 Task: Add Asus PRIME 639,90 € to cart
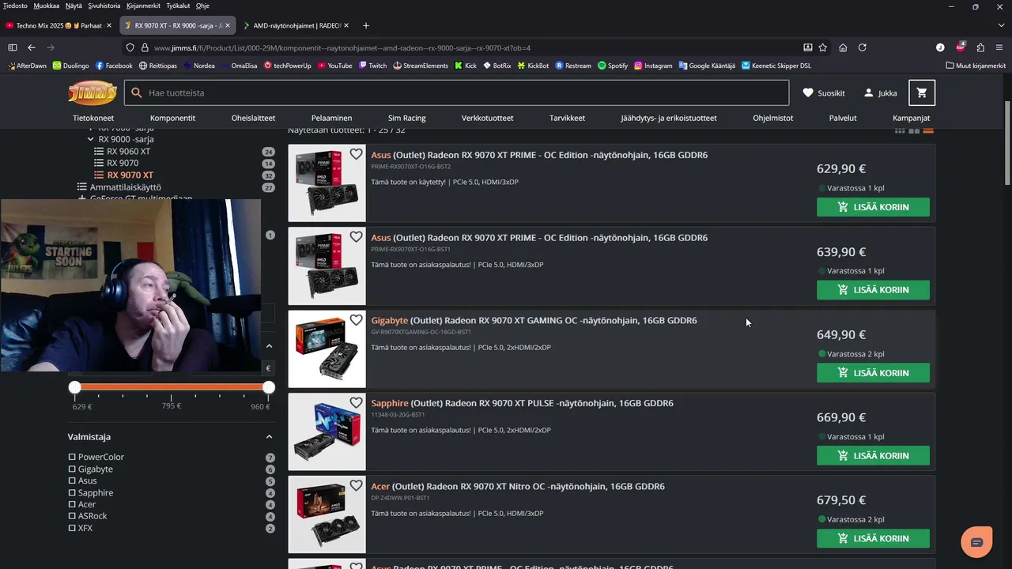point(873,290)
